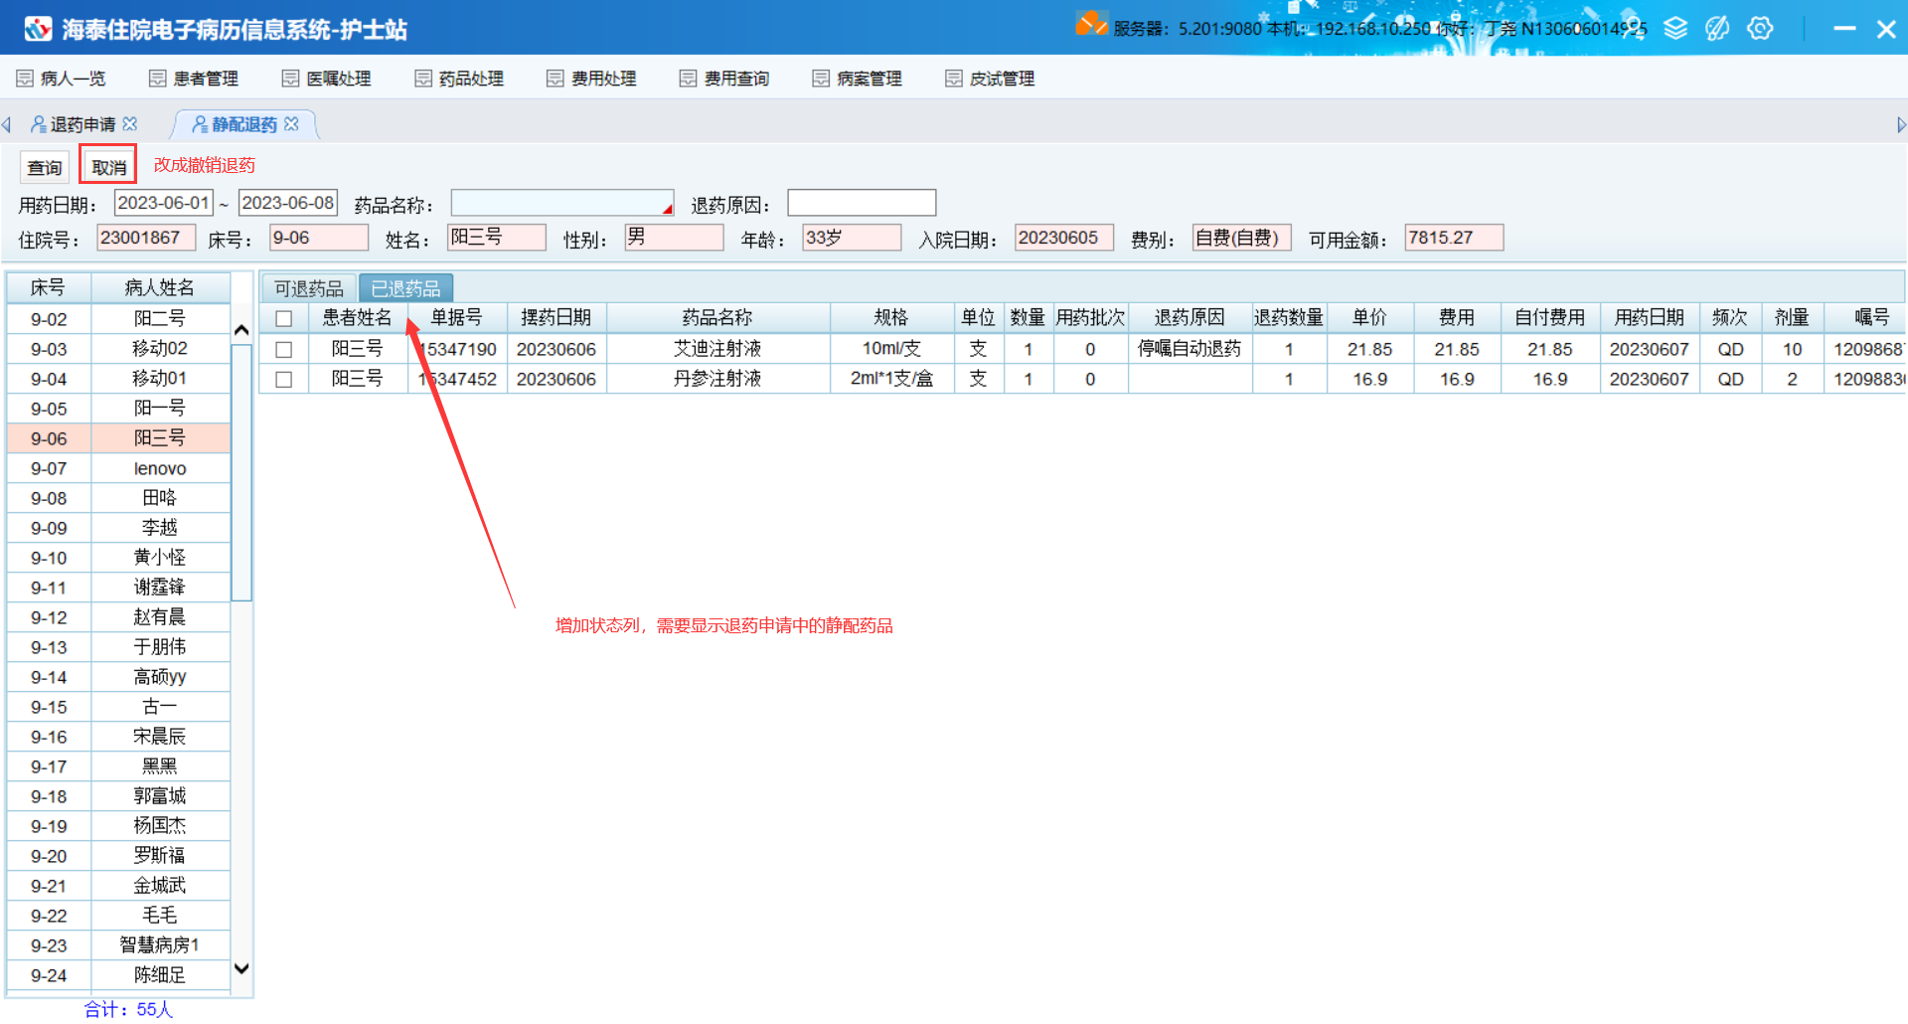The width and height of the screenshot is (1908, 1024).
Task: Open the 药品处理 menu
Action: click(459, 79)
